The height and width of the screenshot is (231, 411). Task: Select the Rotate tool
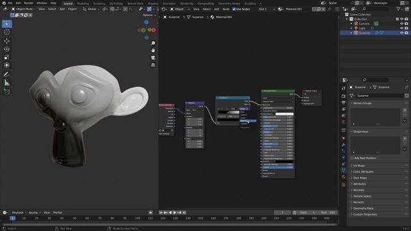point(7,49)
